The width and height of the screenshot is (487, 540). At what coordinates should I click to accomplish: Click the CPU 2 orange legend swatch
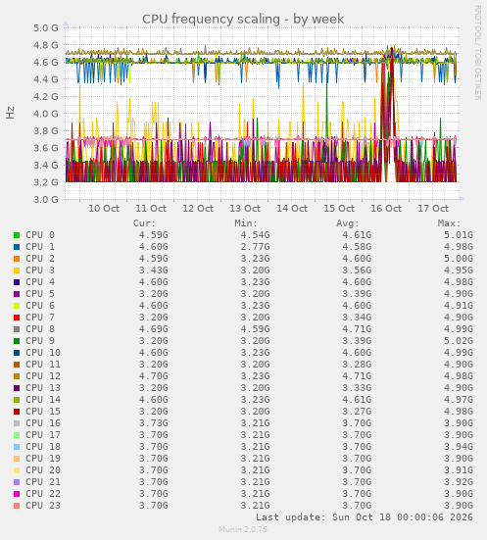pos(17,259)
